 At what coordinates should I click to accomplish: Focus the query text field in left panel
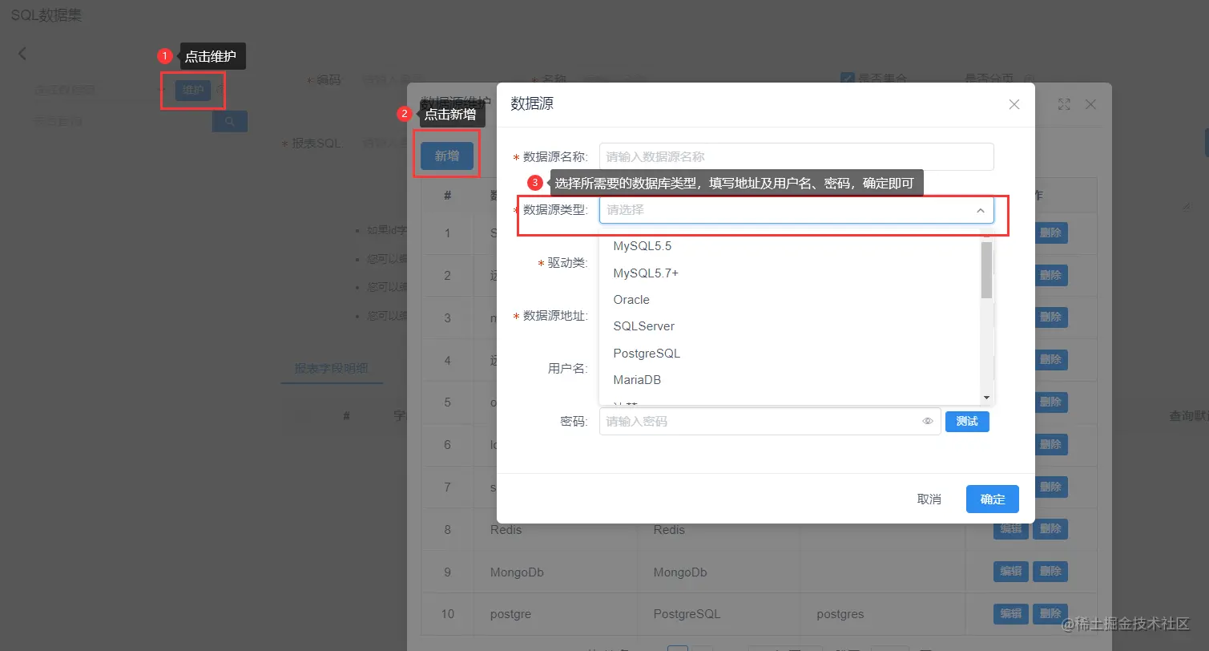121,122
